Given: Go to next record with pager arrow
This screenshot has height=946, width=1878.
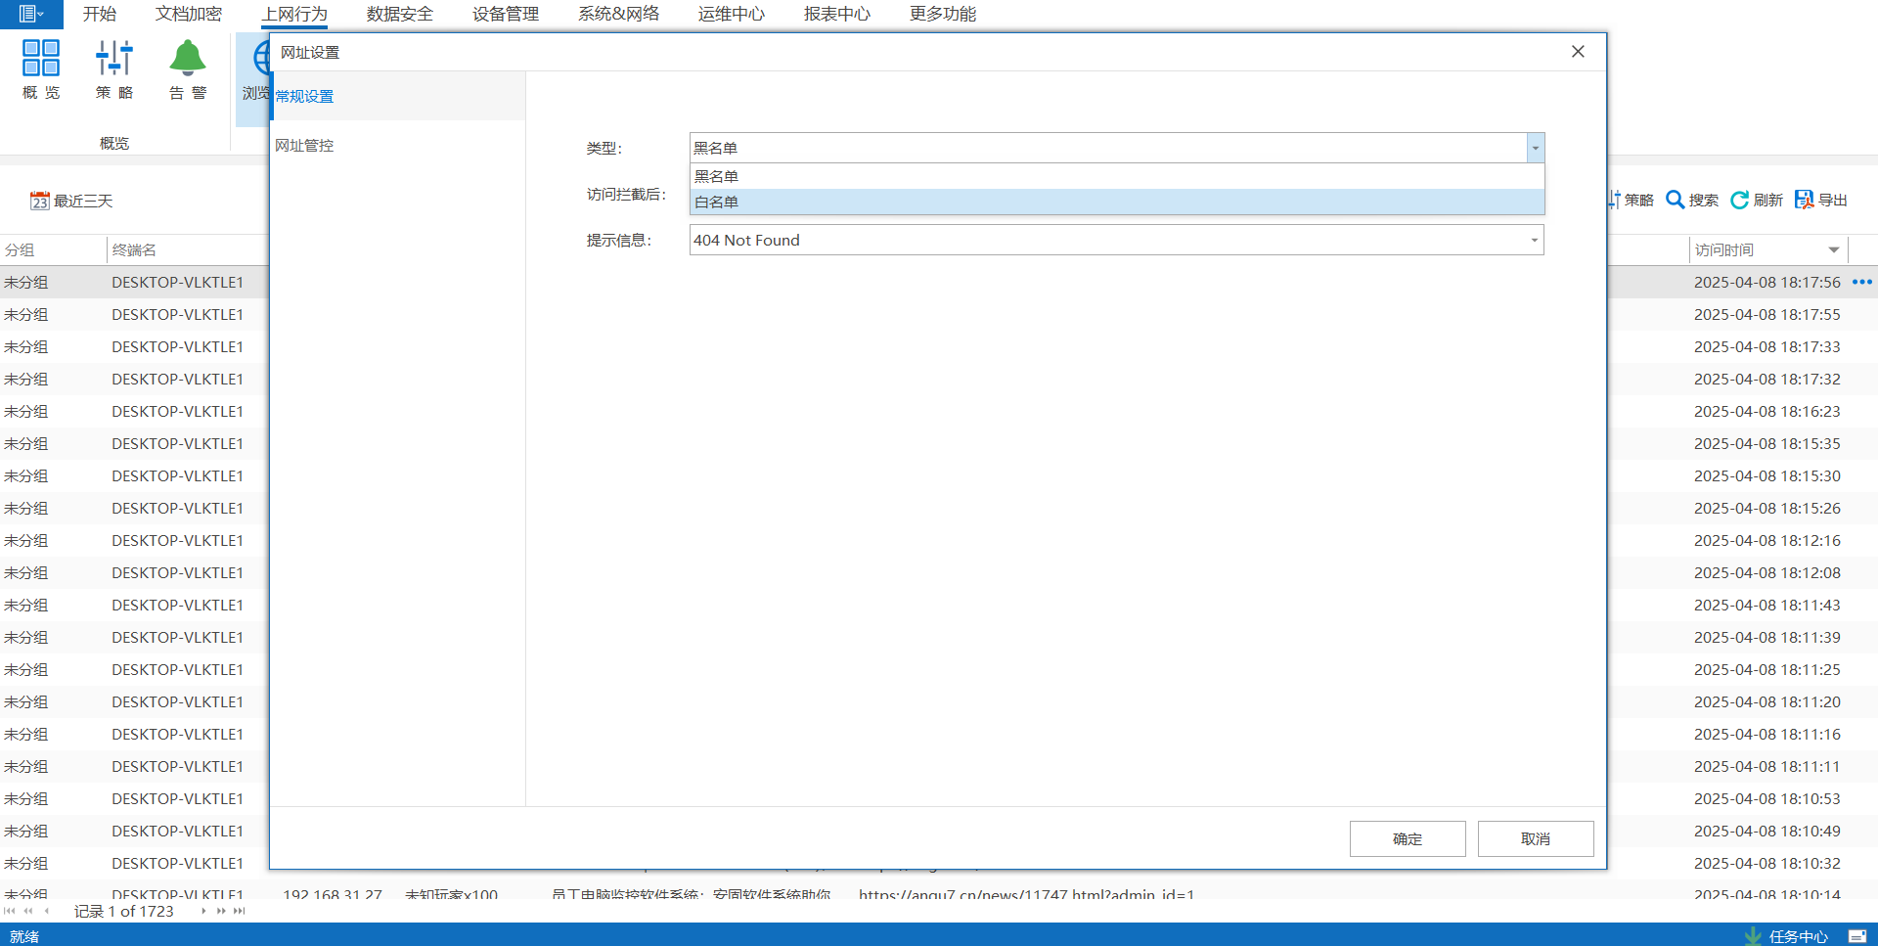Looking at the screenshot, I should 203,911.
